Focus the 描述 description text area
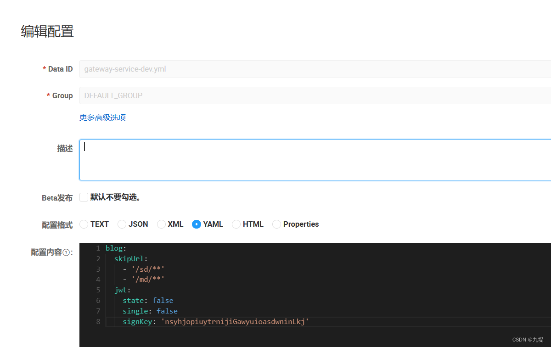Image resolution: width=551 pixels, height=347 pixels. click(x=315, y=160)
